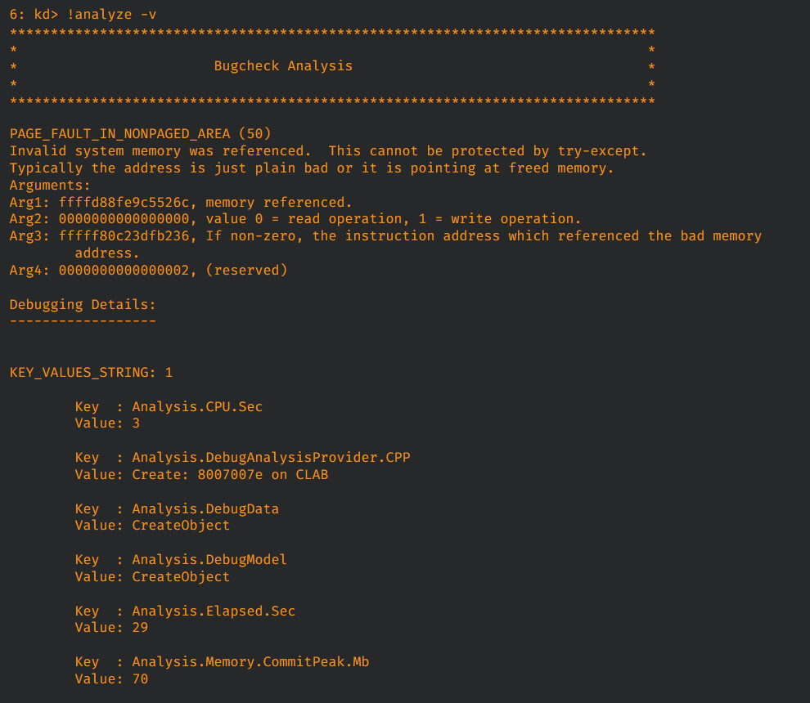Click the Bugcheck Analysis heading
This screenshot has width=810, height=703.
point(283,65)
